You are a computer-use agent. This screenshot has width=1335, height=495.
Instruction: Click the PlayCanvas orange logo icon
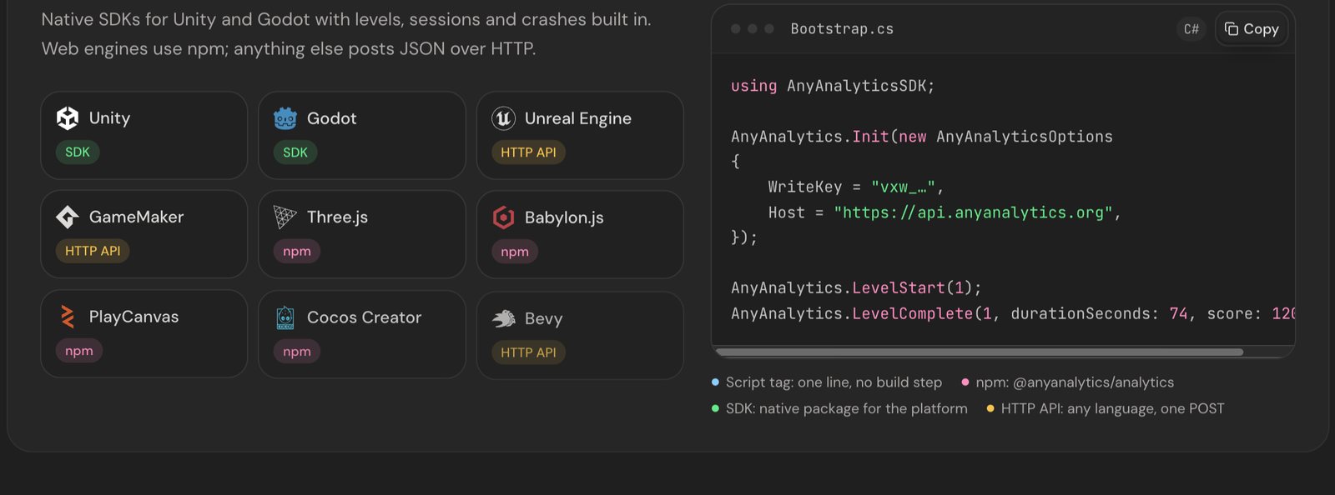[68, 317]
